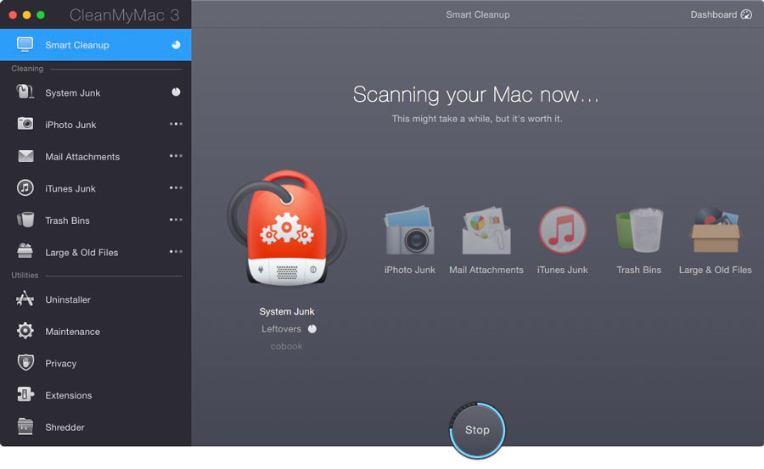Click the iTunes Junk icon in main panel
The image size is (764, 469).
pos(562,230)
